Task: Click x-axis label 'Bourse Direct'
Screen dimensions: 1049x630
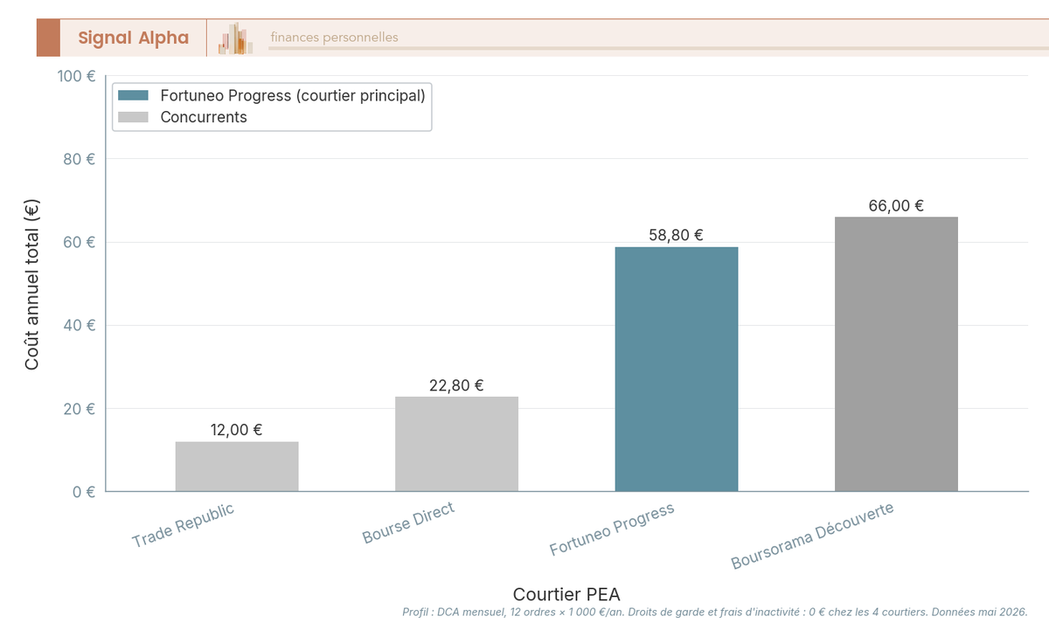Action: pyautogui.click(x=409, y=523)
